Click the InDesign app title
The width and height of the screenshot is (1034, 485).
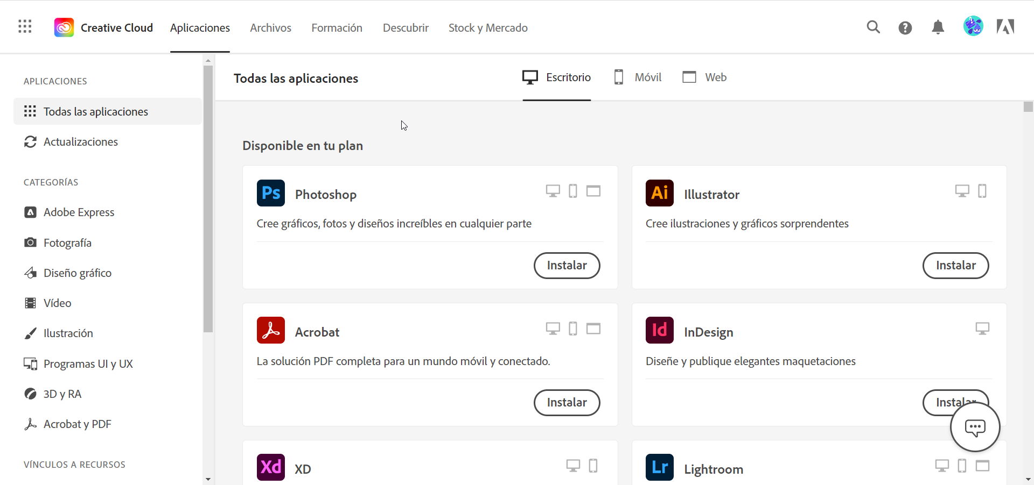[709, 332]
